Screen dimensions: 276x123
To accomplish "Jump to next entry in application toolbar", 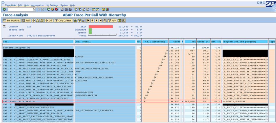I will pos(97,21).
